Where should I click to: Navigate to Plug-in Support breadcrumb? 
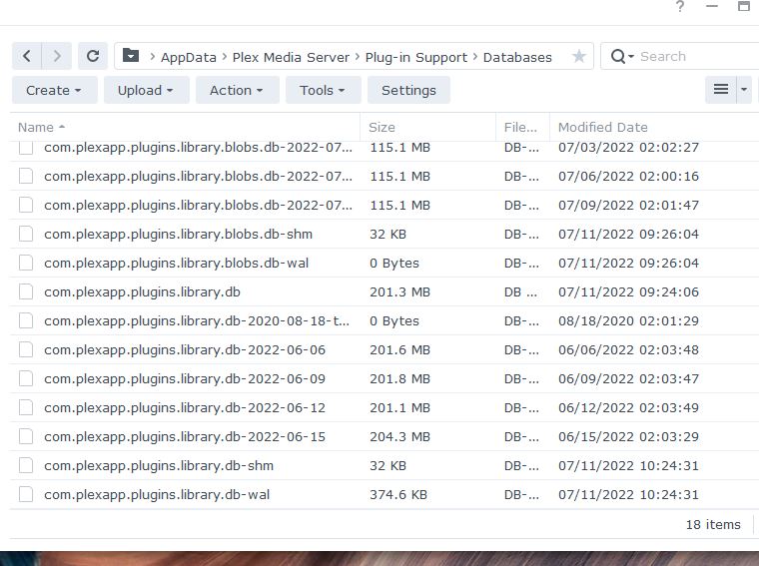click(x=416, y=57)
